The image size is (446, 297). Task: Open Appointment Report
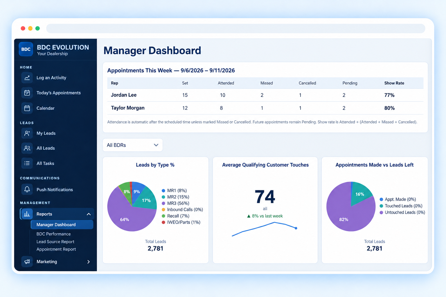56,249
